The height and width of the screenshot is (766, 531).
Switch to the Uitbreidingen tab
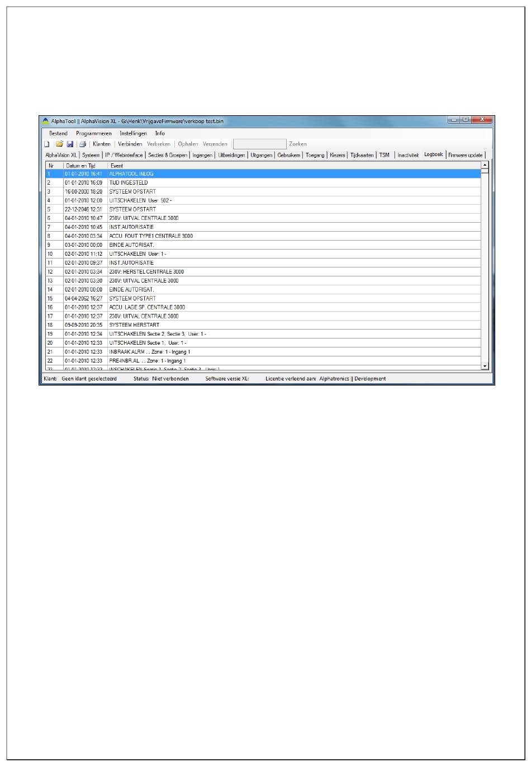pos(231,155)
